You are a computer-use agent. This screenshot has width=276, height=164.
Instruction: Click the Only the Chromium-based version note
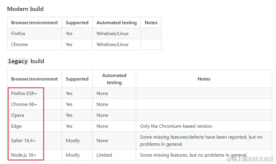coord(176,126)
